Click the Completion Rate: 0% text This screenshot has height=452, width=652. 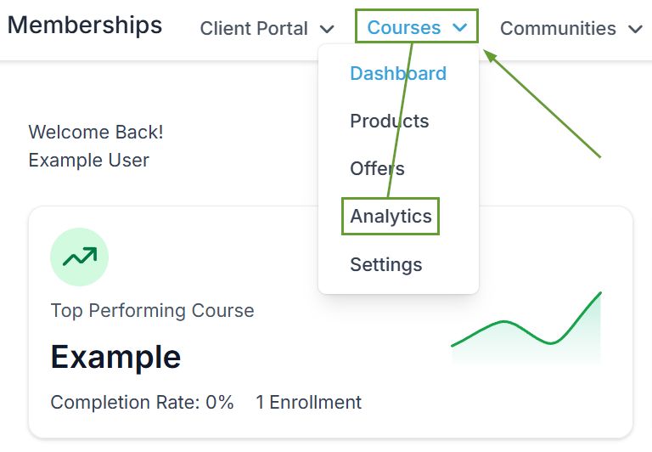coord(142,402)
